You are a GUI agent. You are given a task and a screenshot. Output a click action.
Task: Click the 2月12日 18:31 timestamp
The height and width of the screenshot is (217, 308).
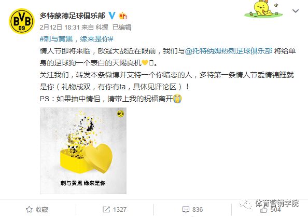coord(60,27)
